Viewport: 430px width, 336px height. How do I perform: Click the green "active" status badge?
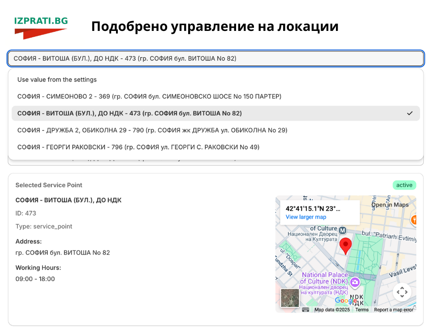[x=404, y=185]
